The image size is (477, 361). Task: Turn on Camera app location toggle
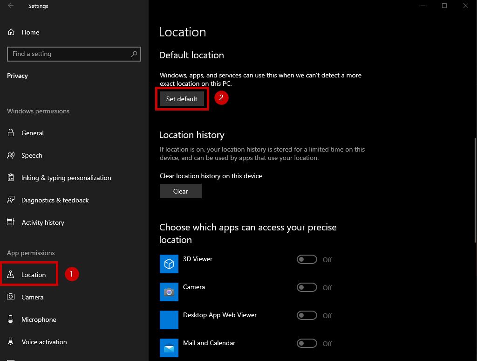point(307,288)
